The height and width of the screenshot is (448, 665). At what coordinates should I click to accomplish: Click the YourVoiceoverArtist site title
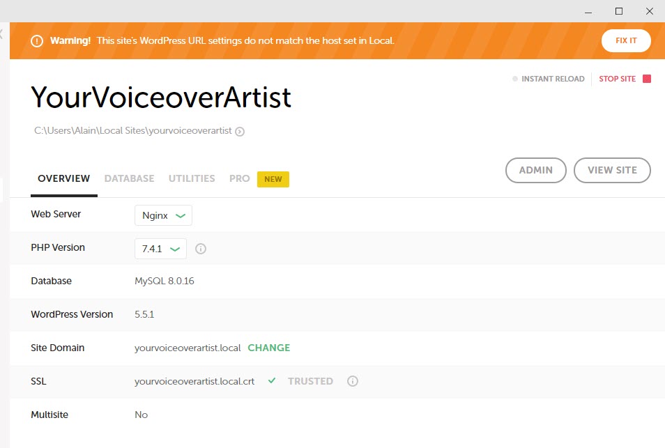pyautogui.click(x=161, y=97)
